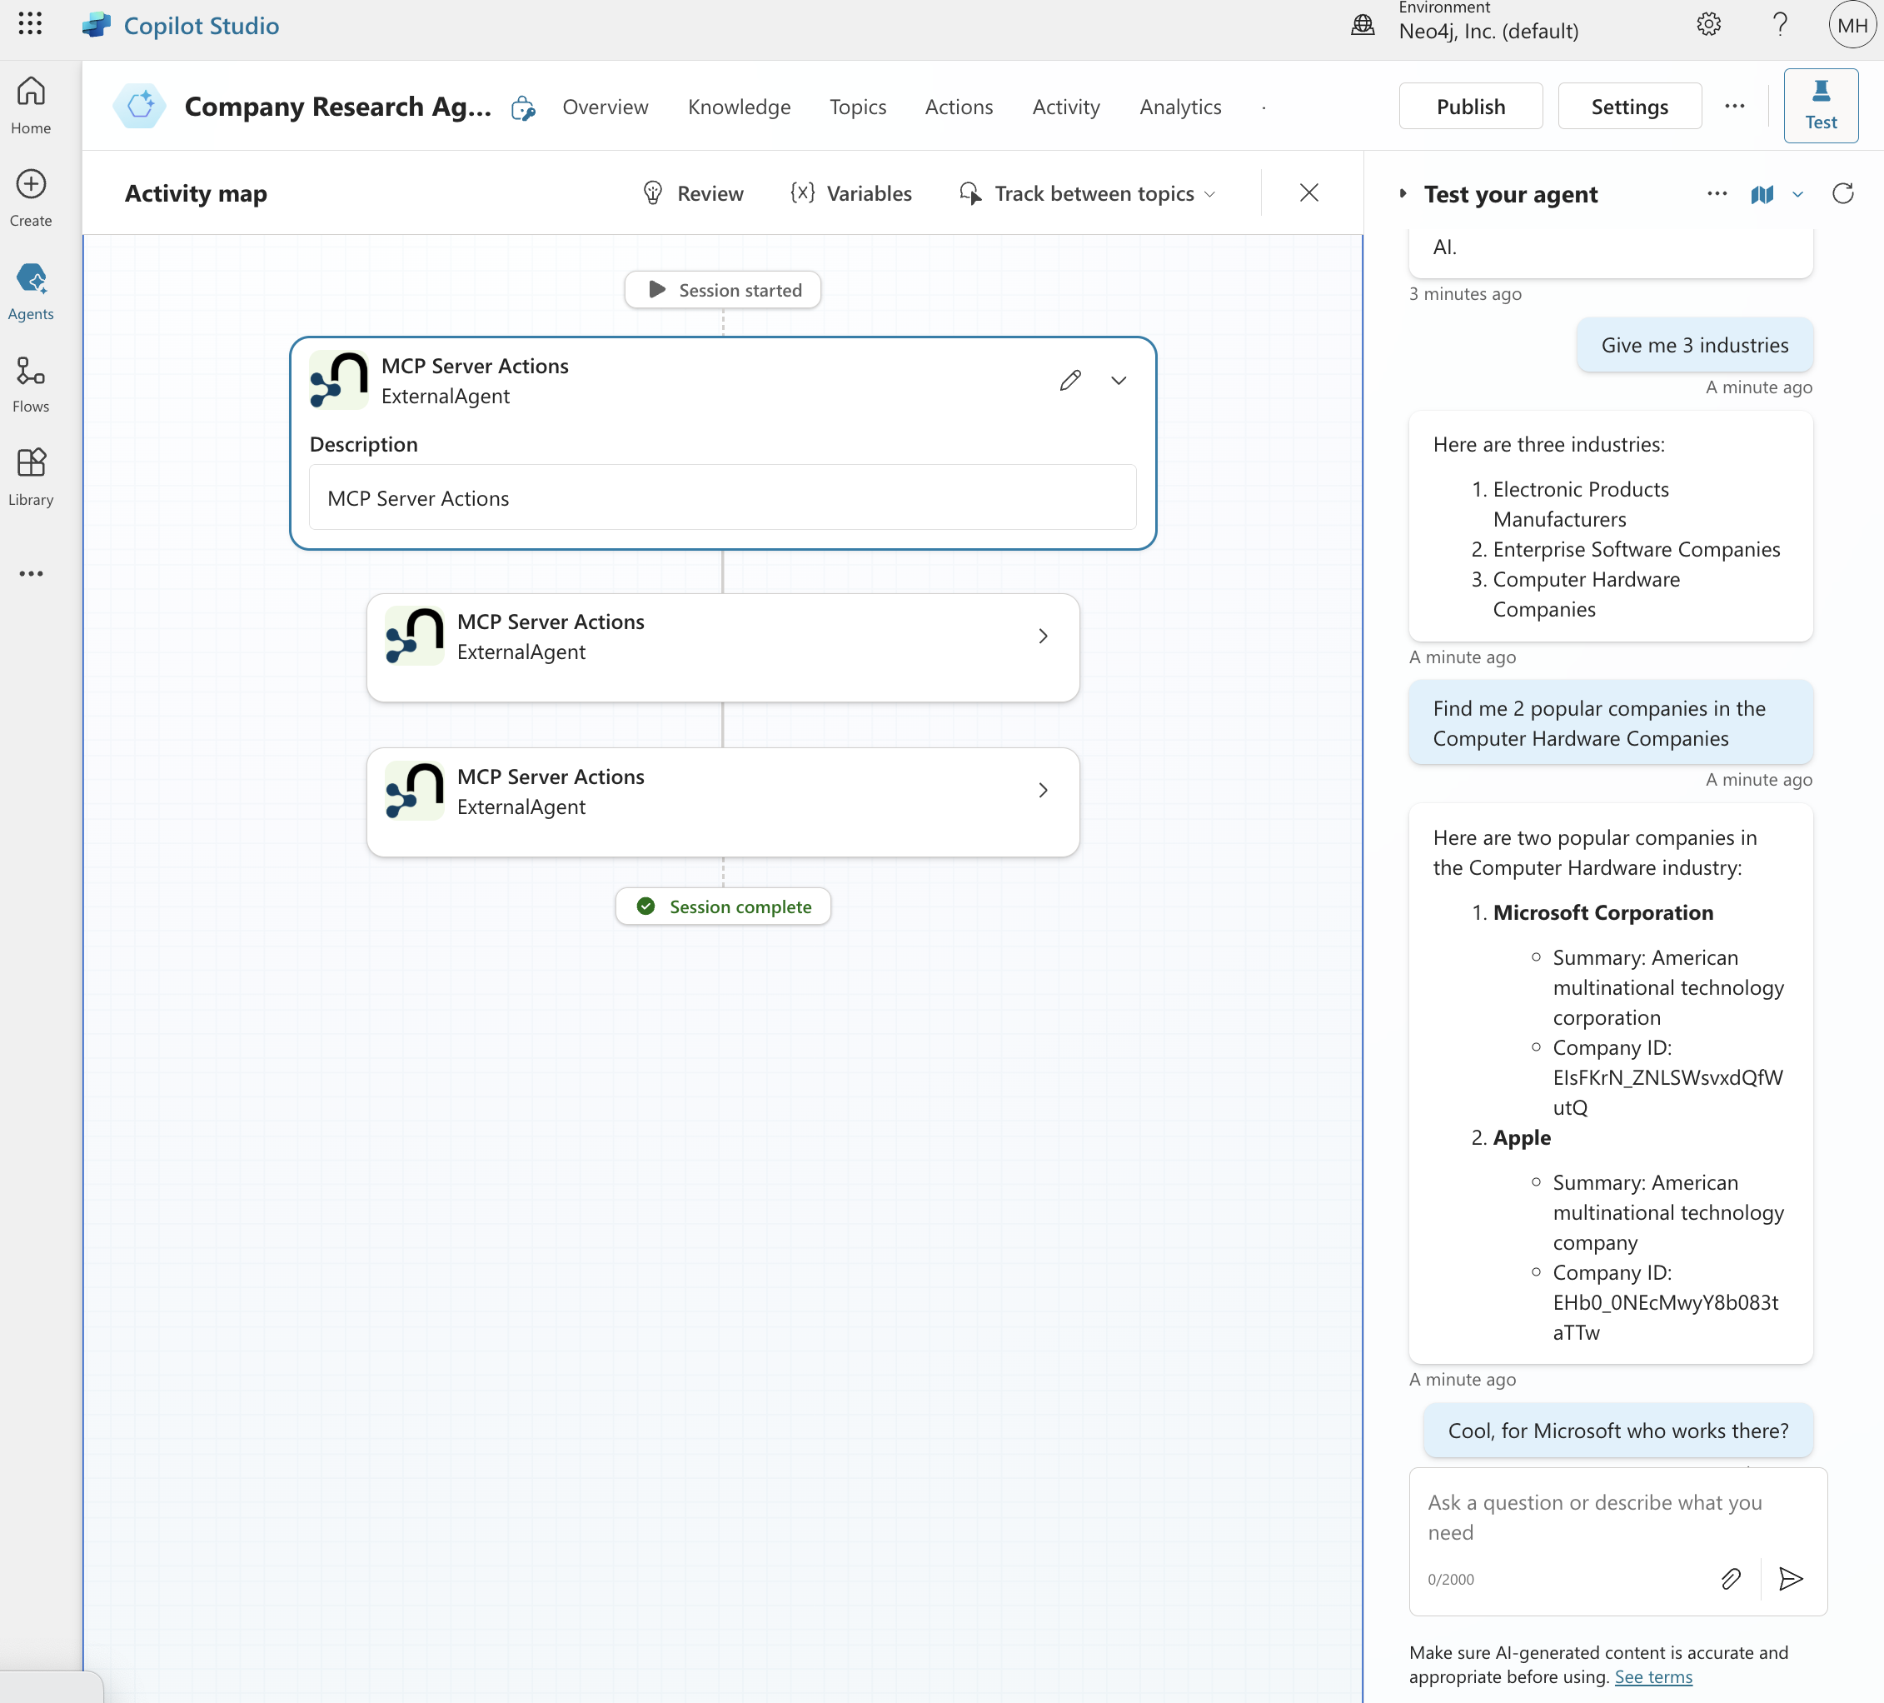Open Flows in the sidebar
Viewport: 1884px width, 1703px height.
click(x=31, y=384)
